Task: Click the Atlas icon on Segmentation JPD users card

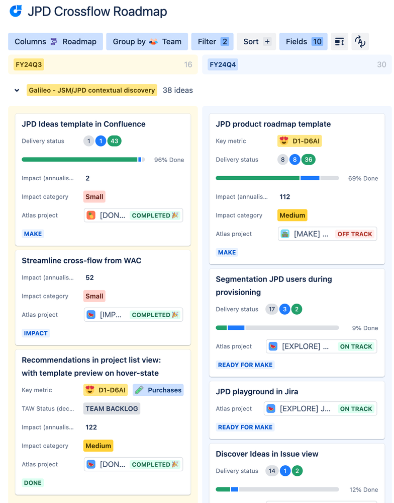Action: tap(273, 346)
